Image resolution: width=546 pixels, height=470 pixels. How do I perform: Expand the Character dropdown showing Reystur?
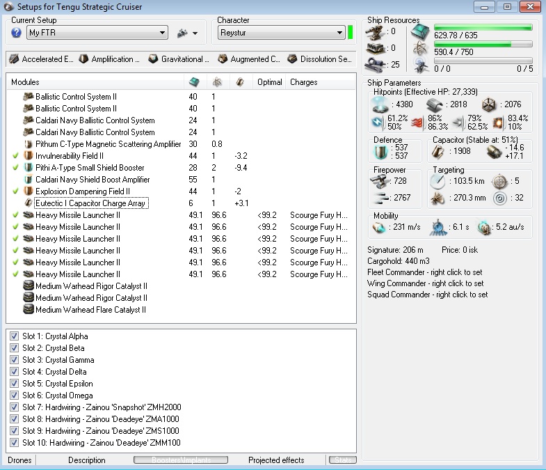pos(339,33)
